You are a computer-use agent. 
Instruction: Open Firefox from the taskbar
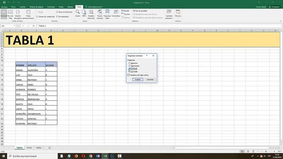(x=76, y=156)
